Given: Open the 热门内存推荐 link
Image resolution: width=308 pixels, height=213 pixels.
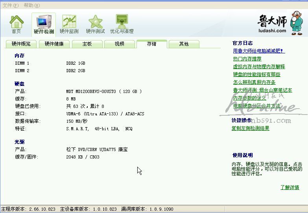Looking at the screenshot, I should (x=247, y=59).
